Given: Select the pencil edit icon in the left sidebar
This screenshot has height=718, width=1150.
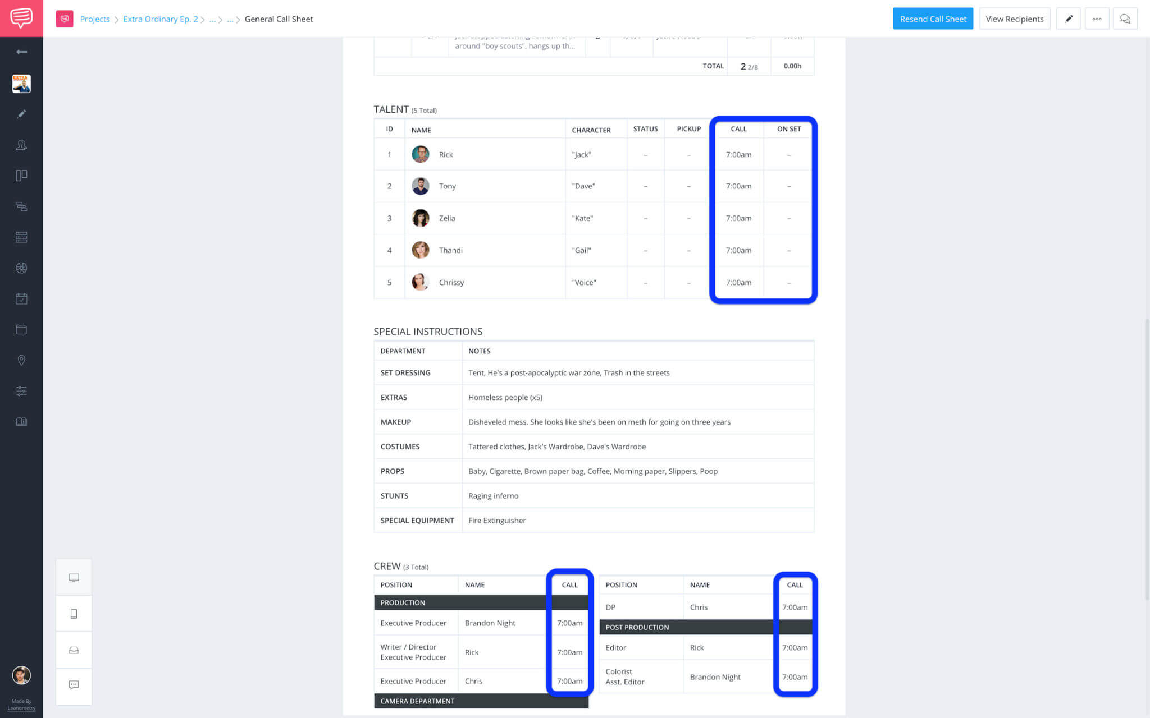Looking at the screenshot, I should 21,114.
